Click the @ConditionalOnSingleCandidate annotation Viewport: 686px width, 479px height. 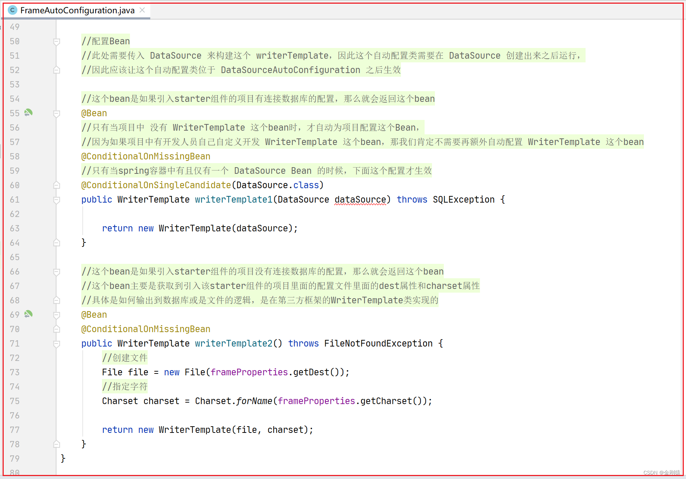156,185
